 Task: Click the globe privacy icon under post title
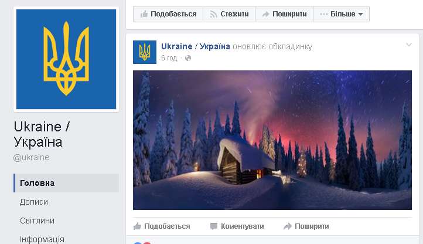point(188,58)
